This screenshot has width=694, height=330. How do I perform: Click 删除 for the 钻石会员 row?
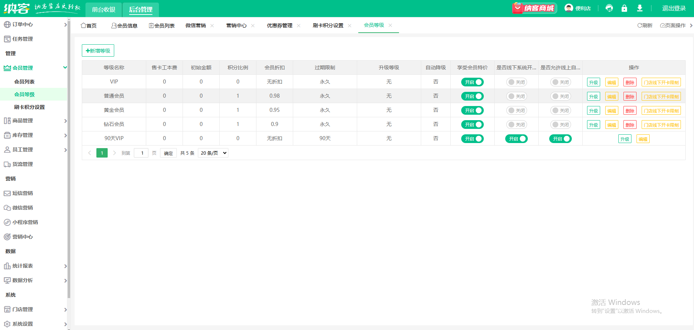(x=630, y=125)
